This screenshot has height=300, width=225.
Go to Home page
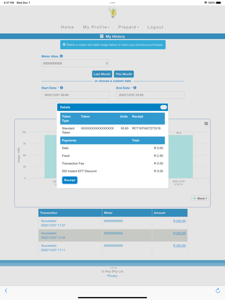tap(67, 27)
